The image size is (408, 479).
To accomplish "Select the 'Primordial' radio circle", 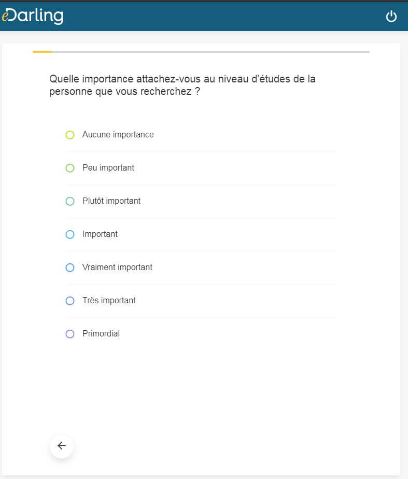I will (x=70, y=334).
